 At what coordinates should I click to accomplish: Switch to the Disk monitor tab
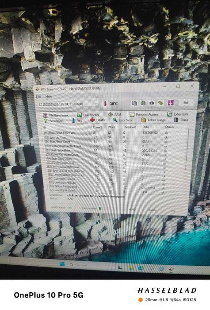click(88, 115)
